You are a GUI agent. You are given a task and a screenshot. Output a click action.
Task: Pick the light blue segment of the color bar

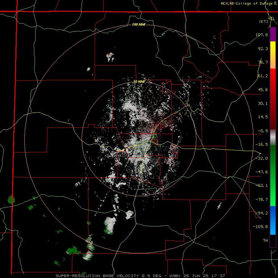click(273, 229)
